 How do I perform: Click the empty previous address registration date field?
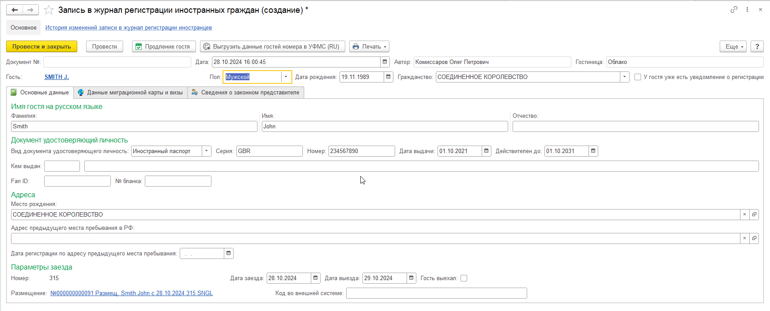(x=202, y=253)
